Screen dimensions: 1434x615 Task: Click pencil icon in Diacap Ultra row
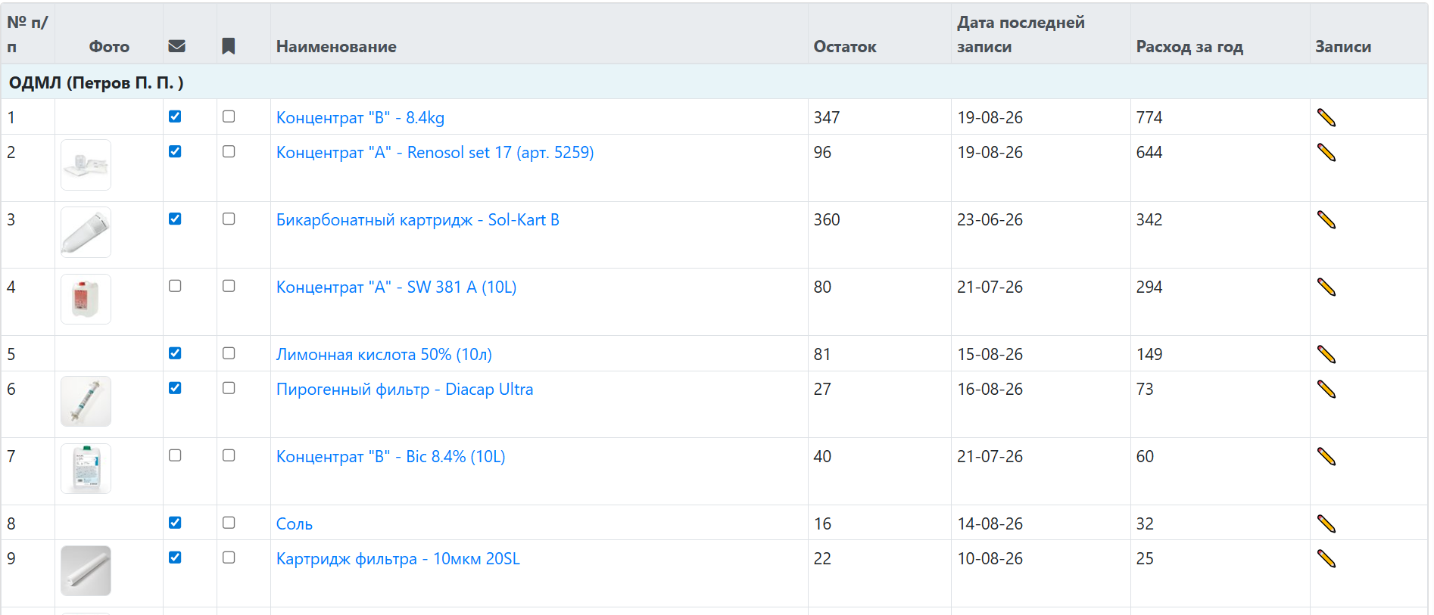point(1326,389)
